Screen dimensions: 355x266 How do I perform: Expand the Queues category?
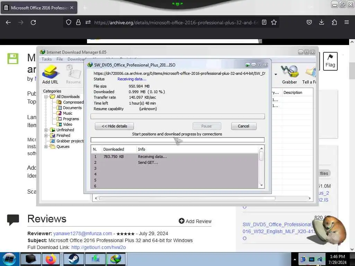click(x=46, y=147)
